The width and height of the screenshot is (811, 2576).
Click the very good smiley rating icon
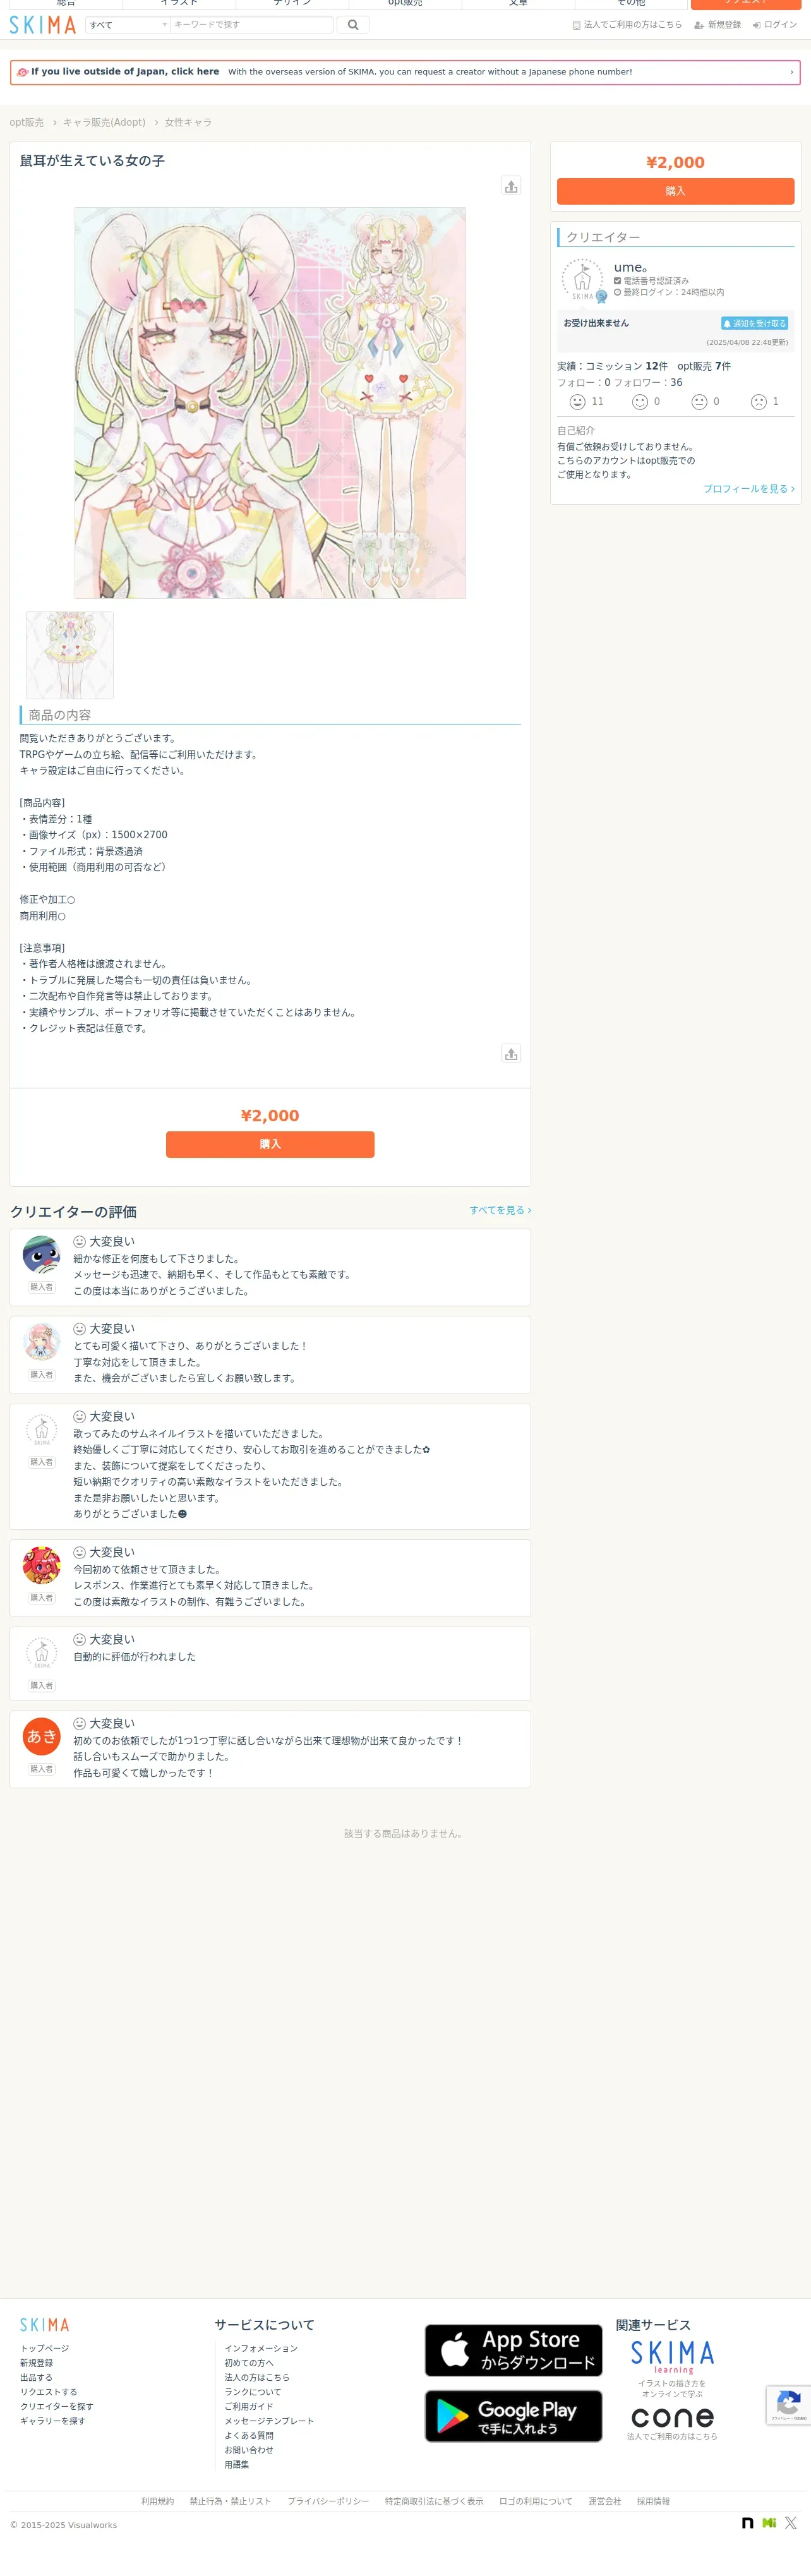coord(577,402)
